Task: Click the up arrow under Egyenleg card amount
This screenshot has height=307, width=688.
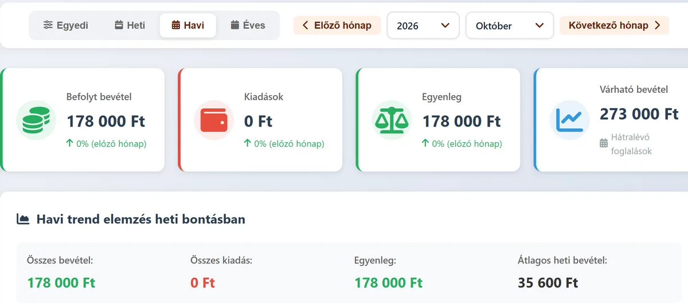Action: coord(425,143)
